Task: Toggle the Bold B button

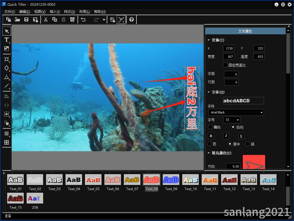Action: point(211,136)
